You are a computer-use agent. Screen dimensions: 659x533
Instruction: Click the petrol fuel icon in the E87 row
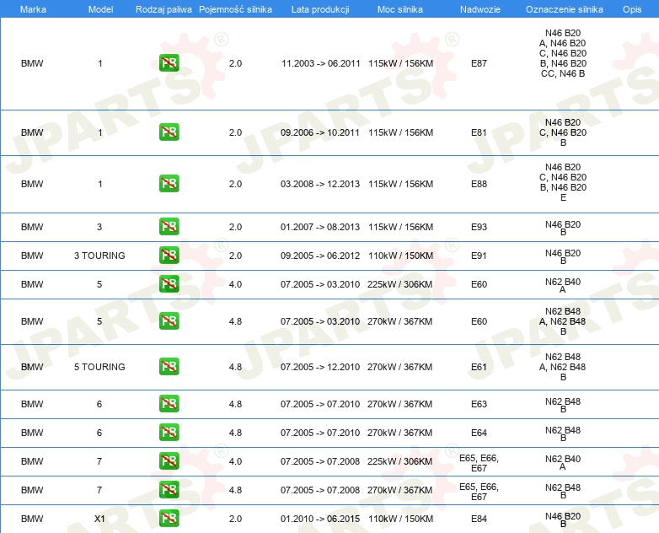pyautogui.click(x=169, y=63)
